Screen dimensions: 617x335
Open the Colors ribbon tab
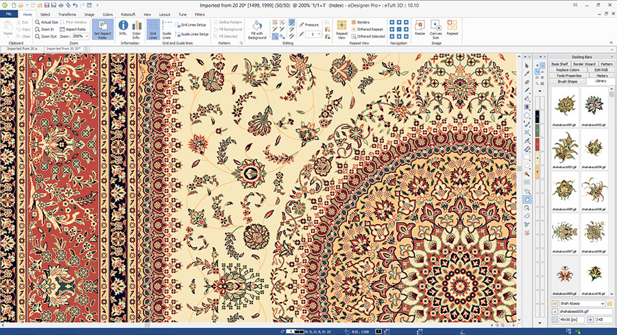[108, 14]
